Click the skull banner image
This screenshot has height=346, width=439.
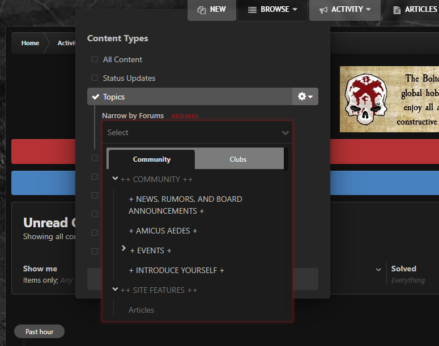pyautogui.click(x=389, y=99)
